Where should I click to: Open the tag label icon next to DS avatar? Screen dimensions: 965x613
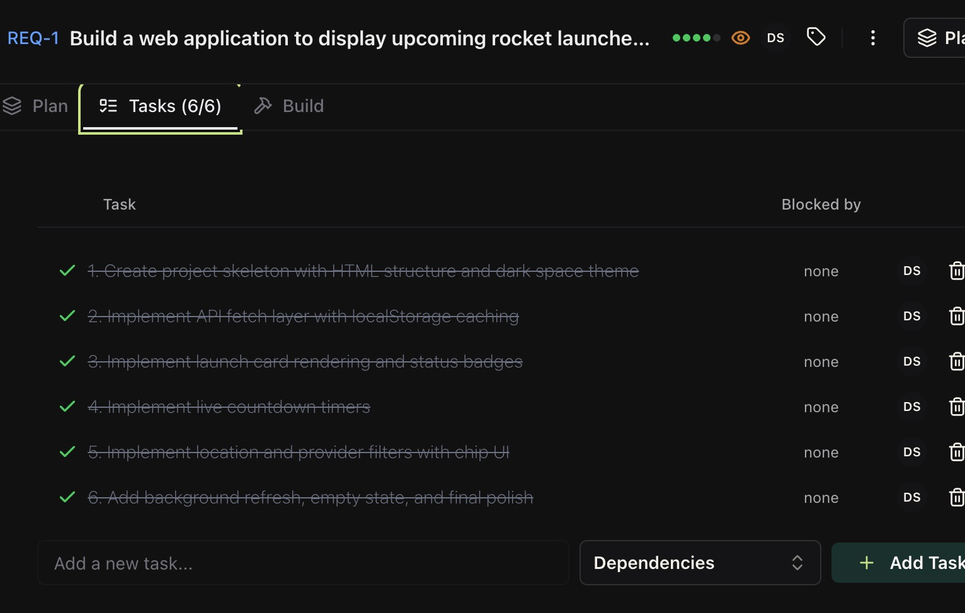point(816,37)
